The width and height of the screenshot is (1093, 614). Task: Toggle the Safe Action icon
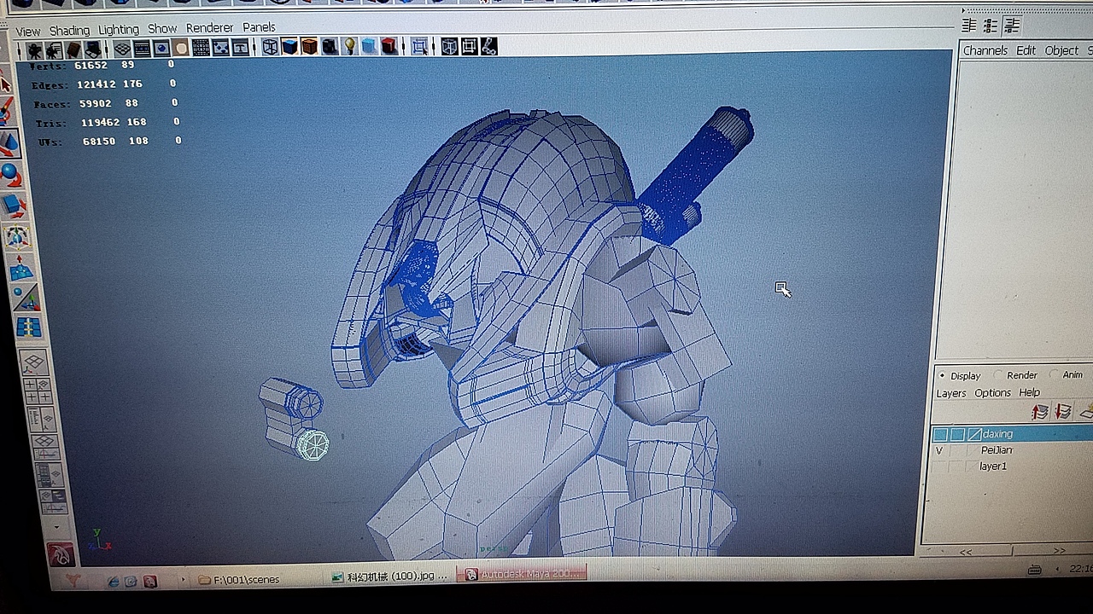(220, 48)
